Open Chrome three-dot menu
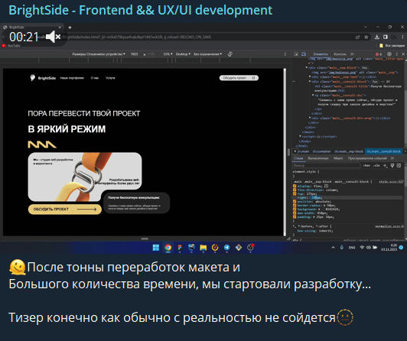 (402, 37)
